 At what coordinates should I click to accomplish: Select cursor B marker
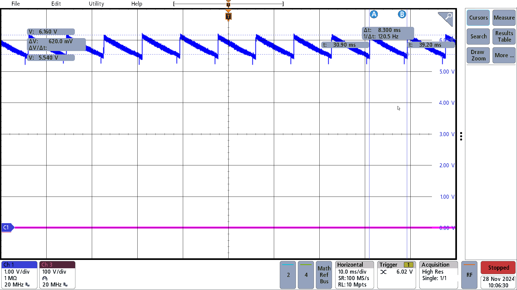pyautogui.click(x=402, y=14)
